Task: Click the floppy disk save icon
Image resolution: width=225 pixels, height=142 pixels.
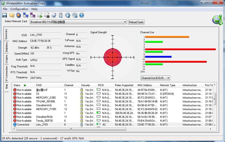Action: click(x=5, y=15)
